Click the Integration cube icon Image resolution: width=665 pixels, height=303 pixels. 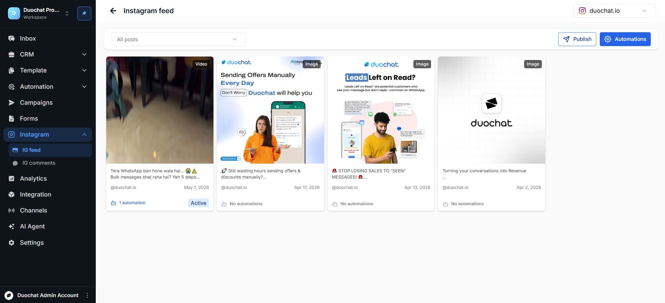click(11, 194)
